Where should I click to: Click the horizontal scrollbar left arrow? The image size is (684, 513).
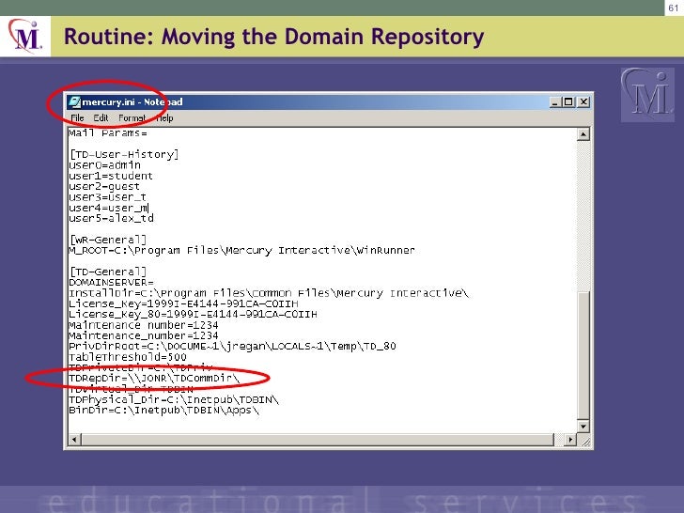tap(74, 440)
